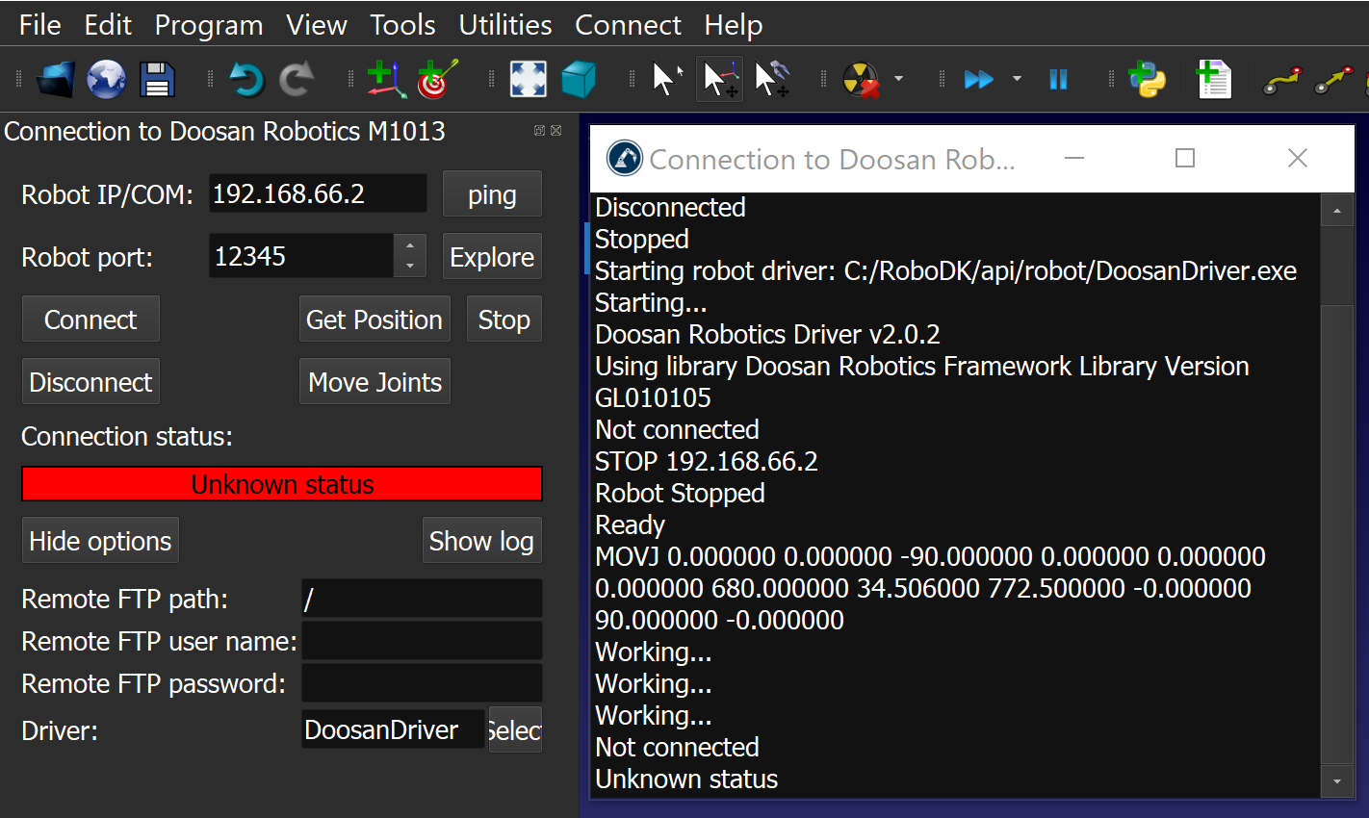Add a new robot target icon

point(437,79)
